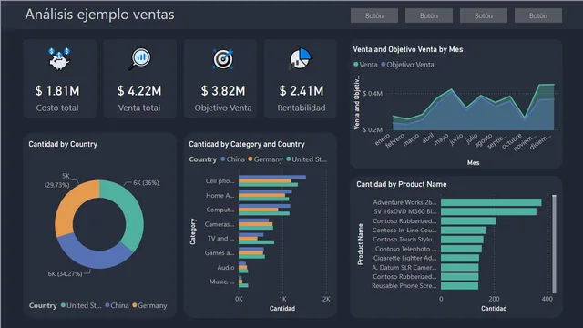
Task: Click the green Venta legend marker
Action: (x=356, y=65)
